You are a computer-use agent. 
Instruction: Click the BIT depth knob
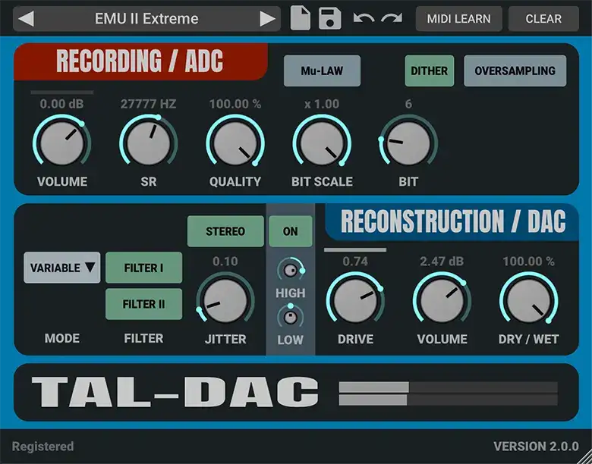click(408, 143)
